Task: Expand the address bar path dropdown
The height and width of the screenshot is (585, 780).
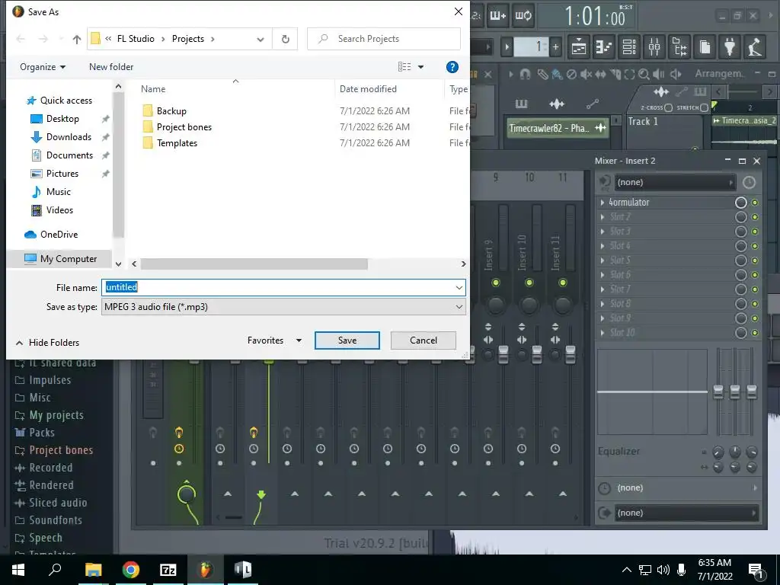Action: pos(261,40)
